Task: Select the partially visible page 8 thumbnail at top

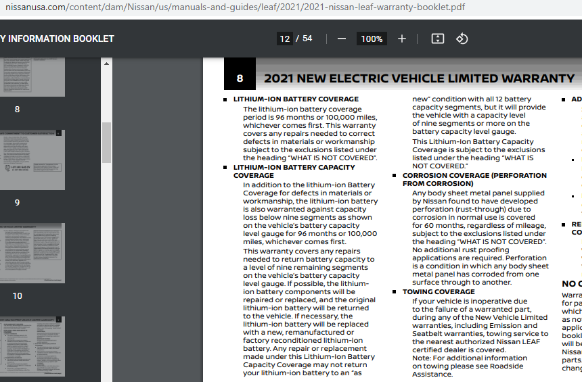Action: point(32,76)
